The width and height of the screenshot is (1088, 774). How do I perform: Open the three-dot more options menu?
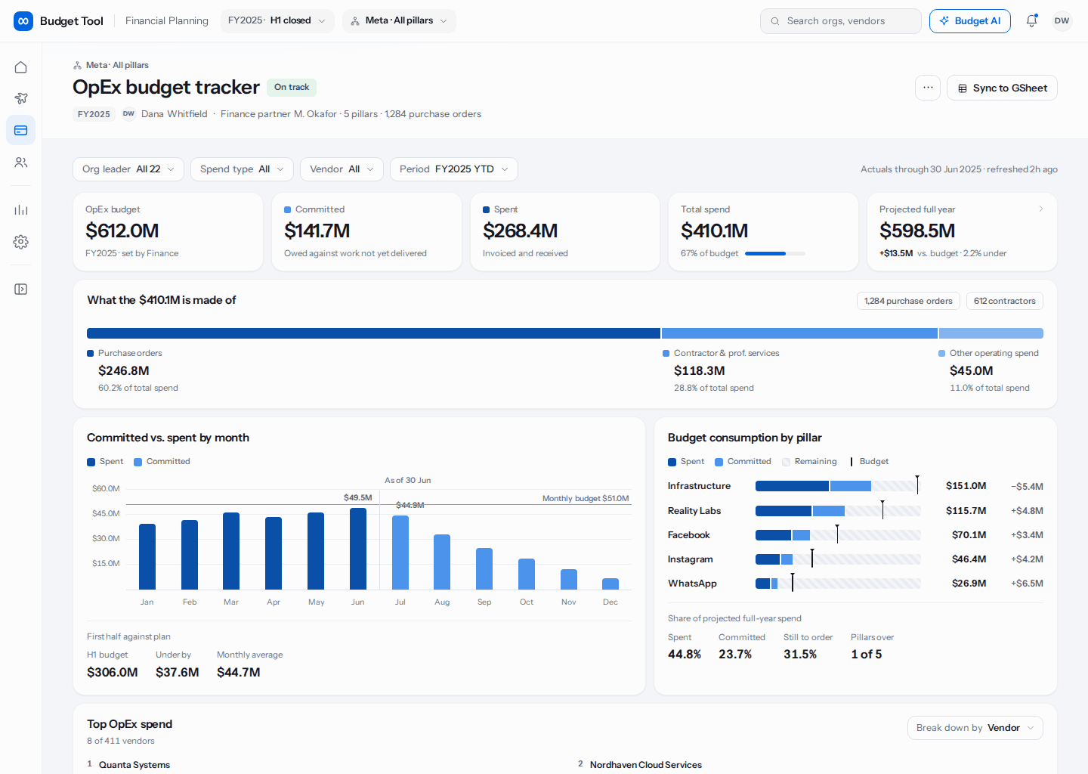[x=928, y=88]
